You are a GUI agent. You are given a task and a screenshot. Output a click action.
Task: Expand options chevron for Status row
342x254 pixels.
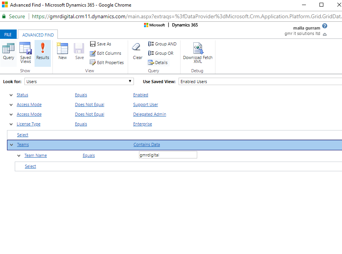pos(11,95)
